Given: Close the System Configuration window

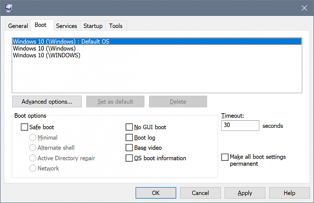Looking at the screenshot, I should (304, 8).
